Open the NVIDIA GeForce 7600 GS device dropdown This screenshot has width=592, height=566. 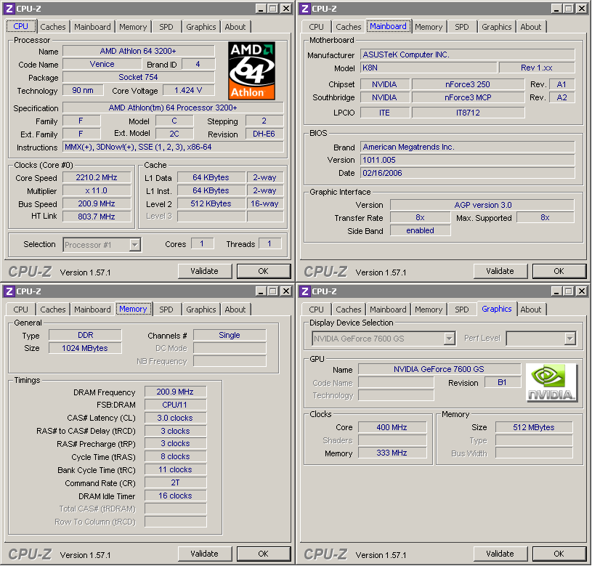click(449, 339)
